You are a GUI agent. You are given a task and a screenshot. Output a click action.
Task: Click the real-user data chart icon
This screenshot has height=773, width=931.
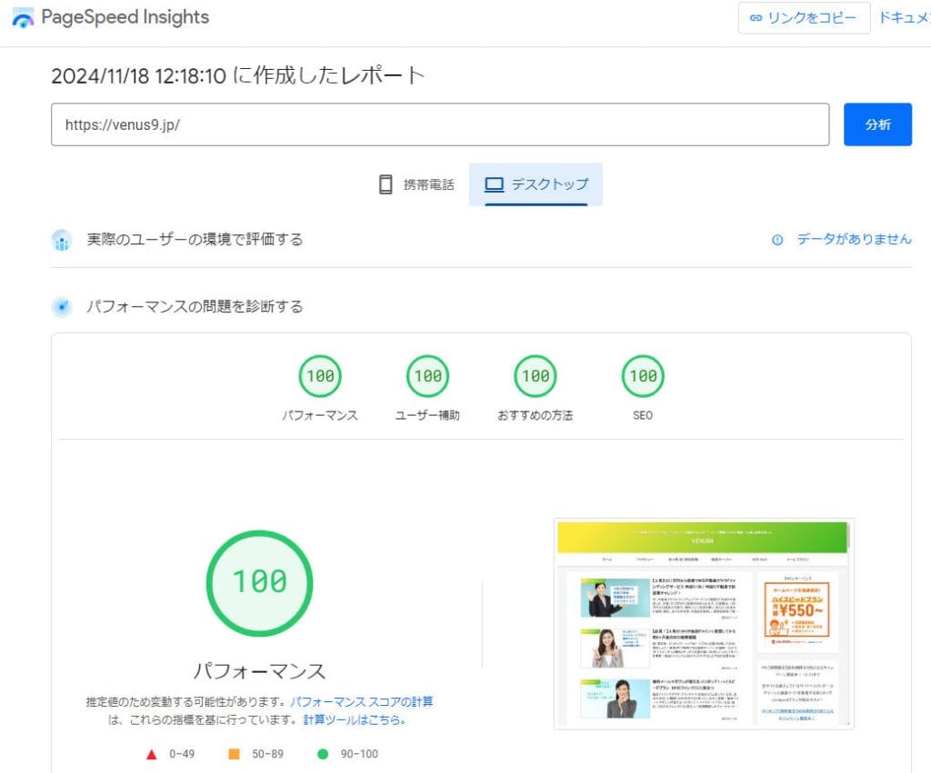tap(62, 241)
